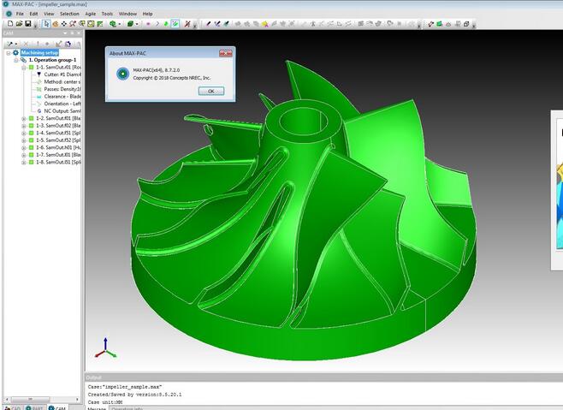Click the cascade windows icon in toolbar

[466, 24]
